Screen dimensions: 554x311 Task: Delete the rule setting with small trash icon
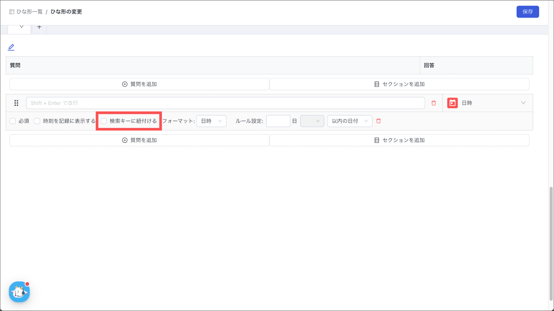pyautogui.click(x=378, y=121)
